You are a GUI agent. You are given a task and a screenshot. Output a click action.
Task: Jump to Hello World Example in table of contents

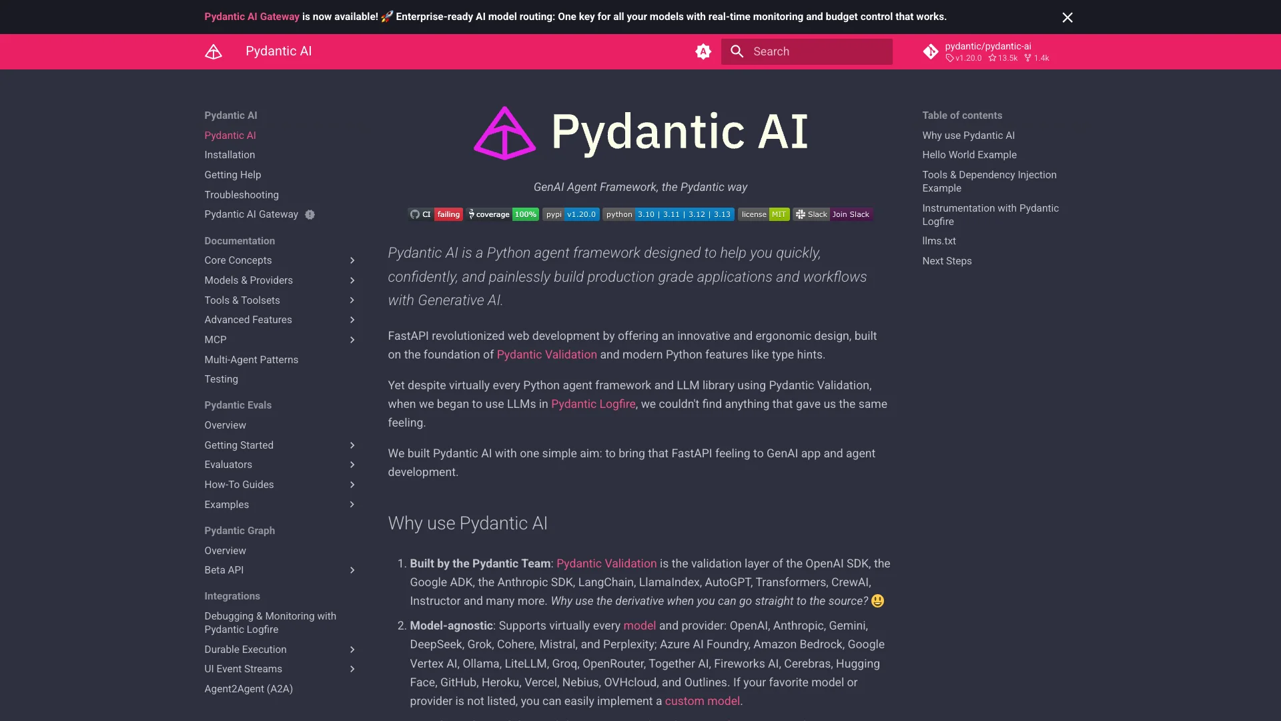tap(969, 155)
